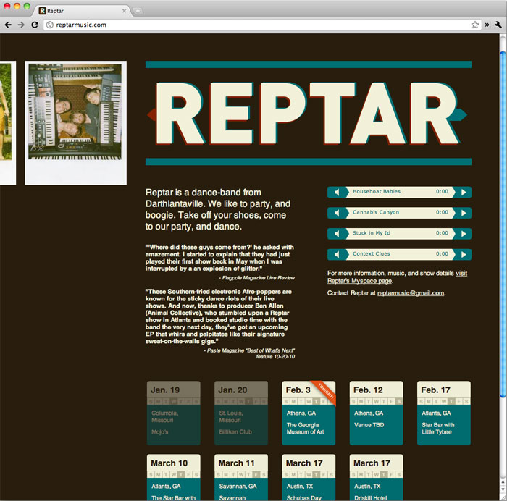Open the wrench settings menu
507x501 pixels.
[x=498, y=25]
